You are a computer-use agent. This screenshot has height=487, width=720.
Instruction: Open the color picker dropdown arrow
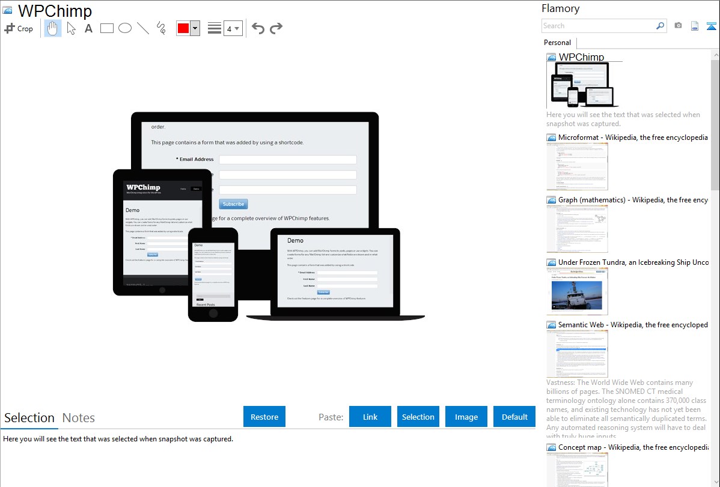point(195,28)
